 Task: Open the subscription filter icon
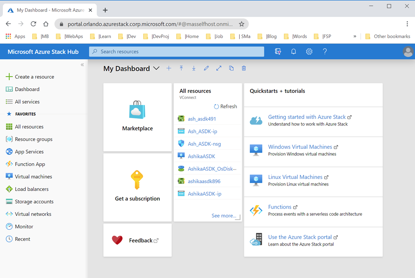click(x=278, y=51)
